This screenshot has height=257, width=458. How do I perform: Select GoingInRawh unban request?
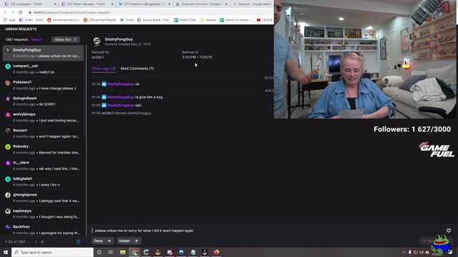click(43, 101)
